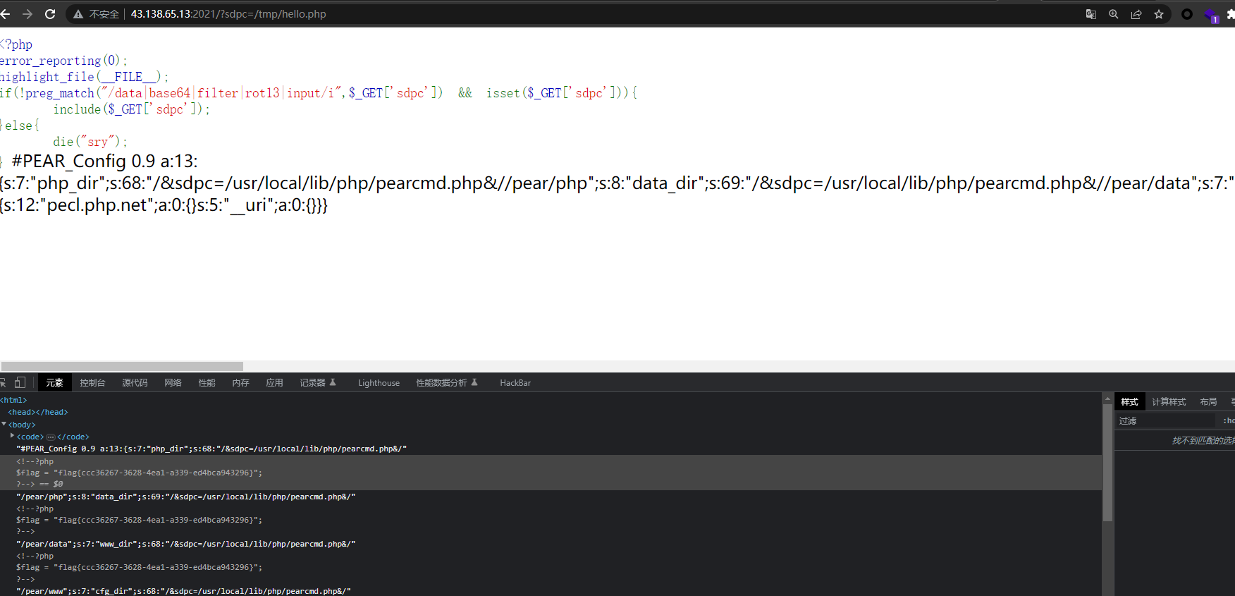Select the #PEAR_Config text node in DOM tree
Screen dimensions: 1235x596
click(x=211, y=449)
